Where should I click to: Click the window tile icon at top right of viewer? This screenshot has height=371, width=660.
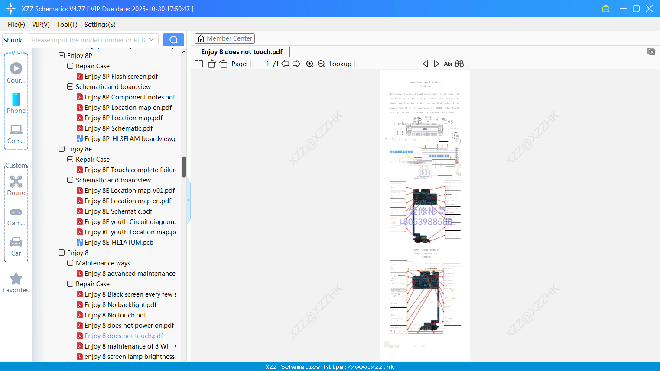[651, 51]
